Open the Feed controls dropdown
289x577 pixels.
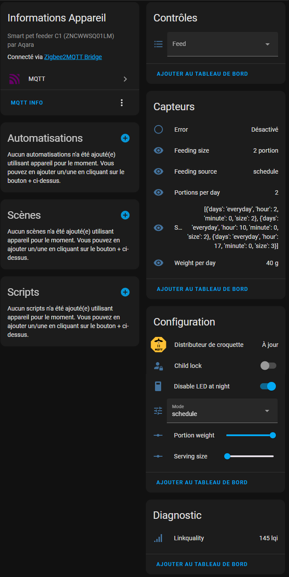coord(222,44)
